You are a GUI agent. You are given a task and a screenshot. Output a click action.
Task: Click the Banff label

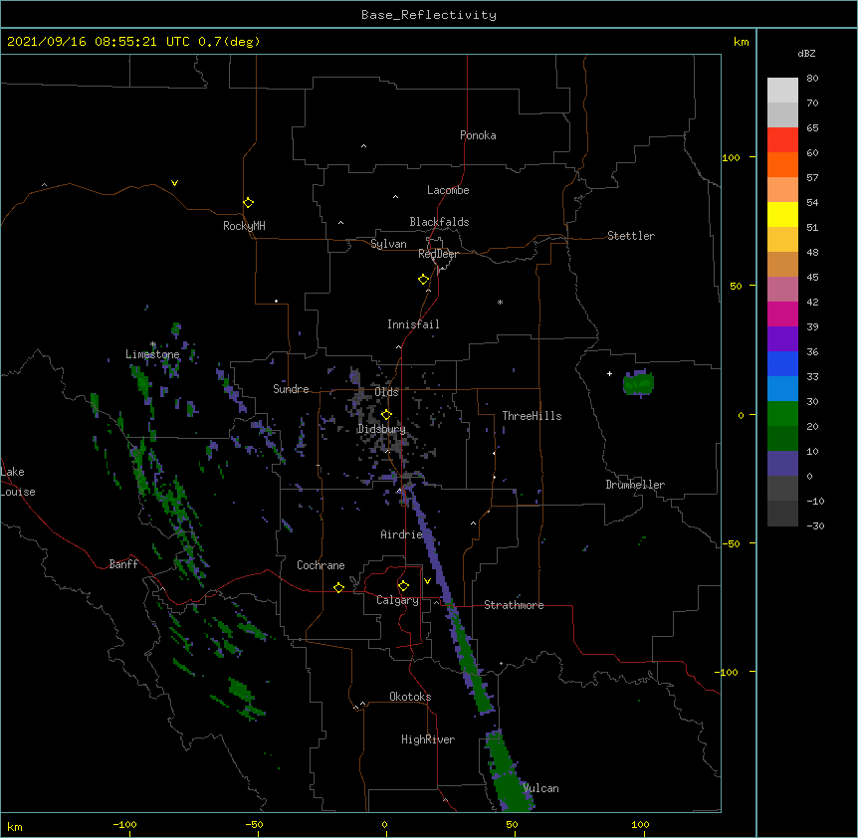click(x=123, y=564)
